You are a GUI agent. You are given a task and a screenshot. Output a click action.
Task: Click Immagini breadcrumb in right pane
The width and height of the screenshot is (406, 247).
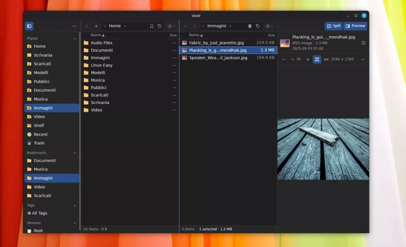[217, 26]
